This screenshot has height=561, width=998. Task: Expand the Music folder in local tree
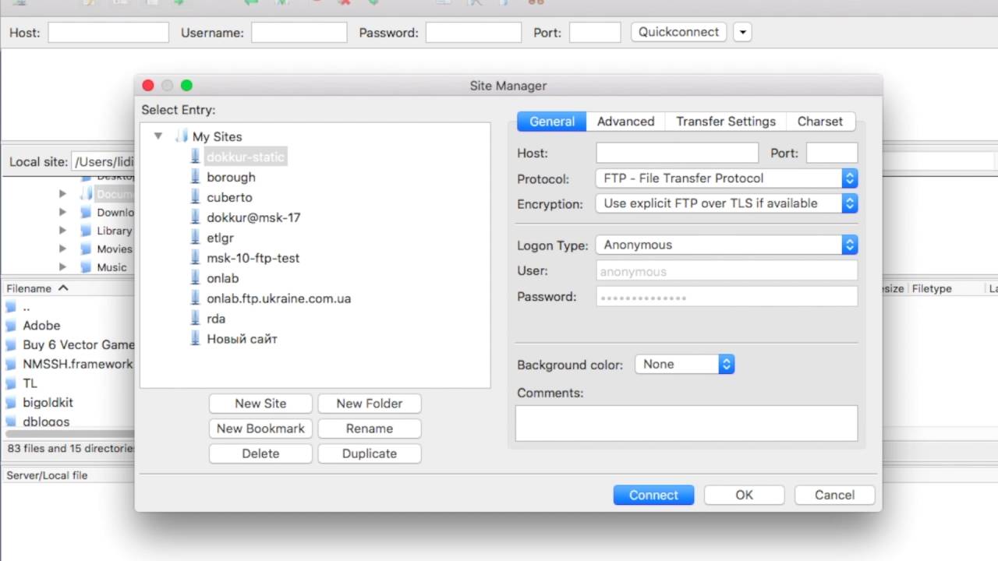[x=62, y=266]
